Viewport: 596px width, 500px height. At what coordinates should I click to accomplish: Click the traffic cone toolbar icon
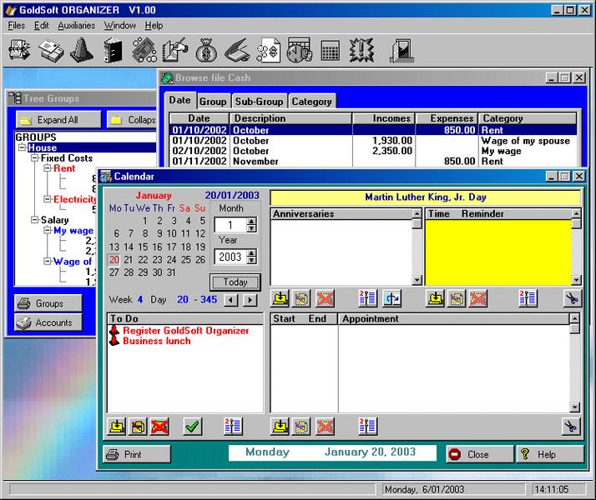click(x=81, y=50)
